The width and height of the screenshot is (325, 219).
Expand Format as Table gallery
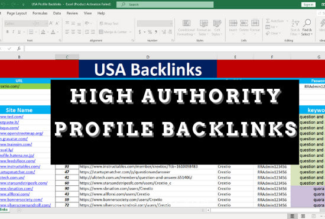pos(203,28)
